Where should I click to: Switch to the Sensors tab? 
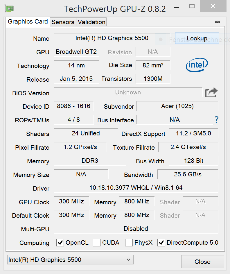point(63,22)
